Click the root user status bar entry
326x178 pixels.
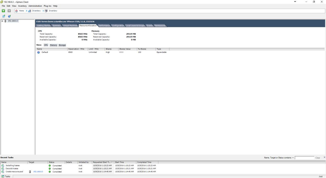pos(321,176)
